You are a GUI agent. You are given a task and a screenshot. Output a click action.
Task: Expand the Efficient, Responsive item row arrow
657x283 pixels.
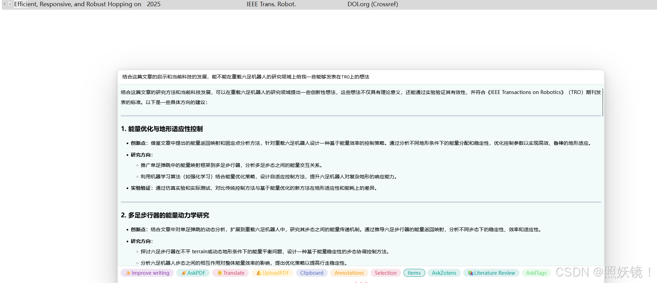coord(4,4)
